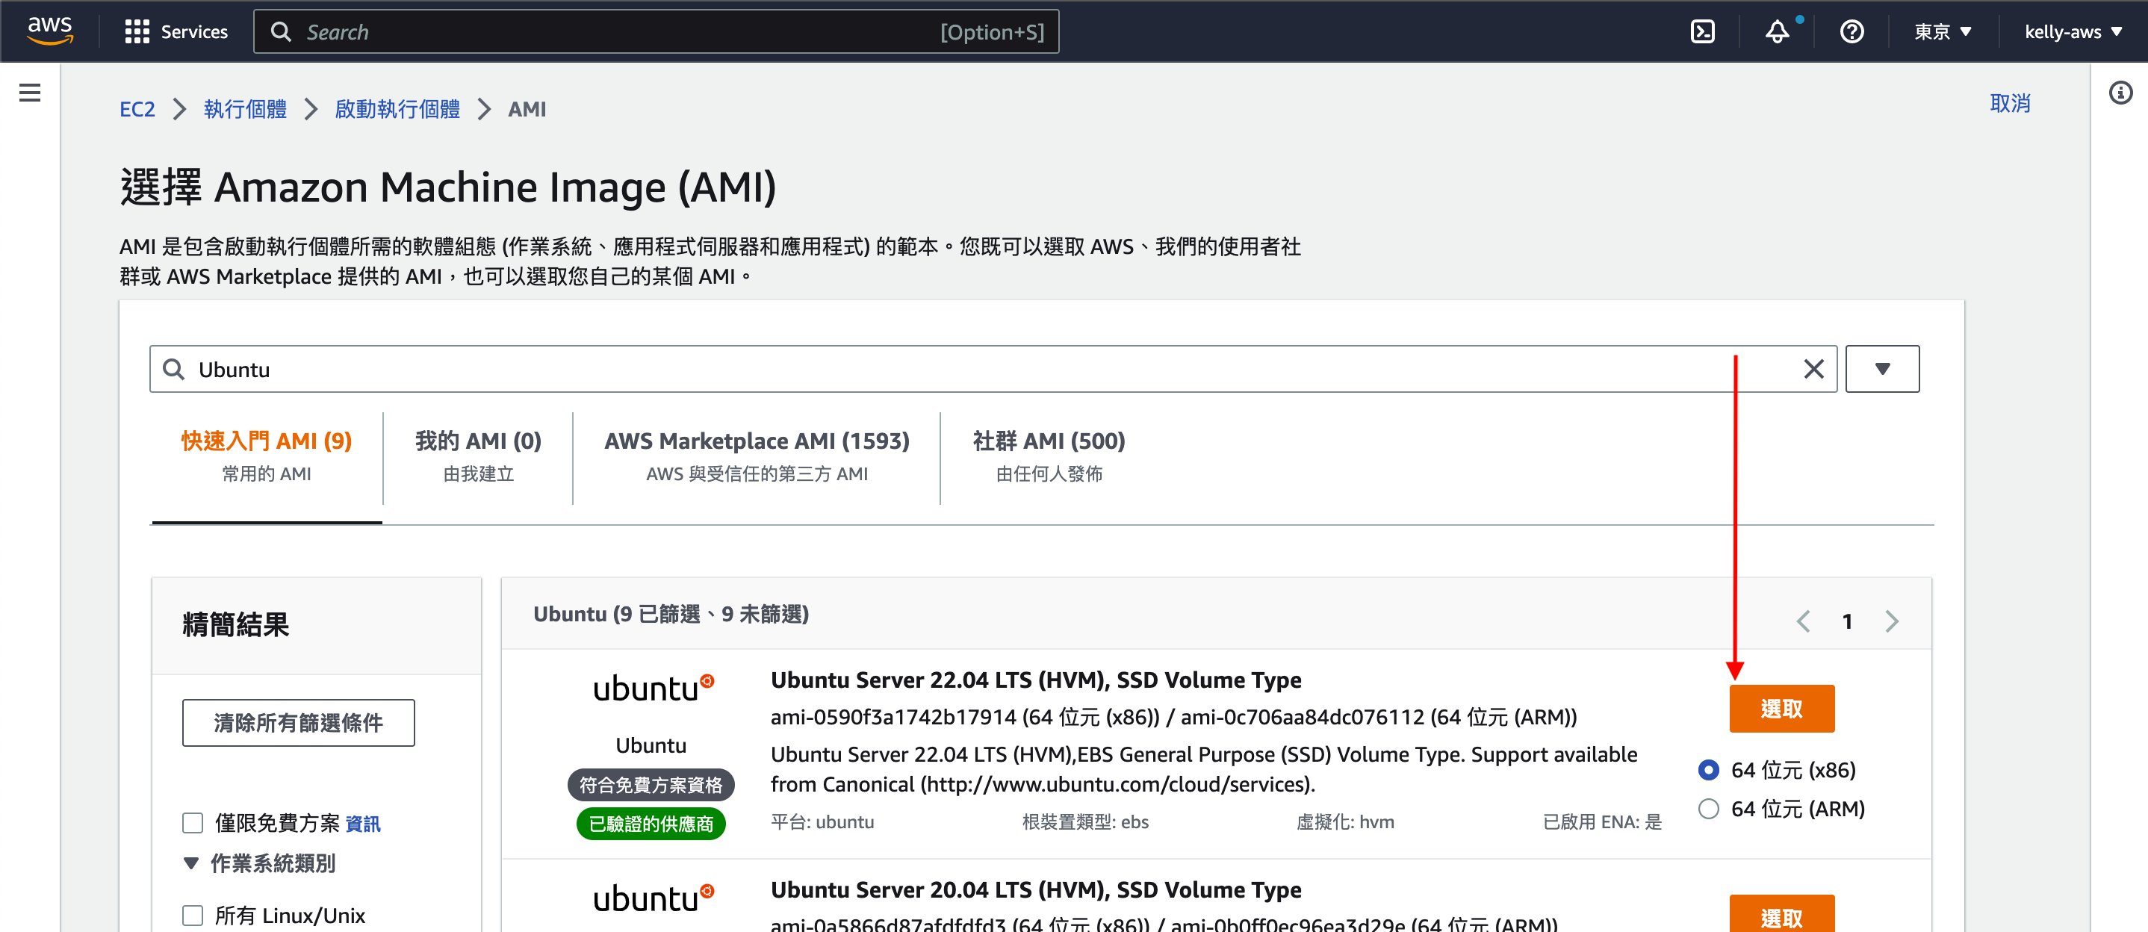Select 64 位元 (ARM) architecture radio

pos(1708,809)
